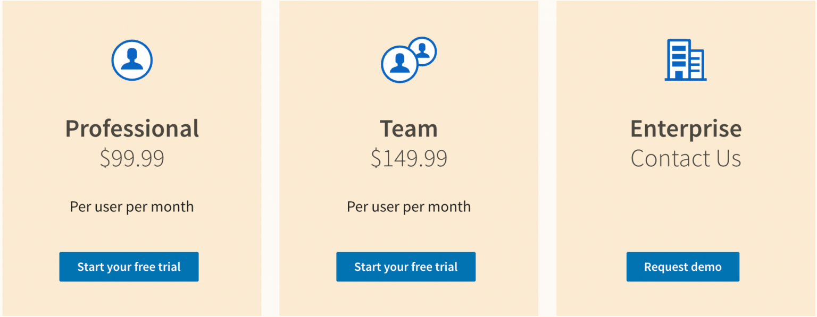Start your free trial for the Professional plan
This screenshot has height=317, width=817.
click(129, 267)
